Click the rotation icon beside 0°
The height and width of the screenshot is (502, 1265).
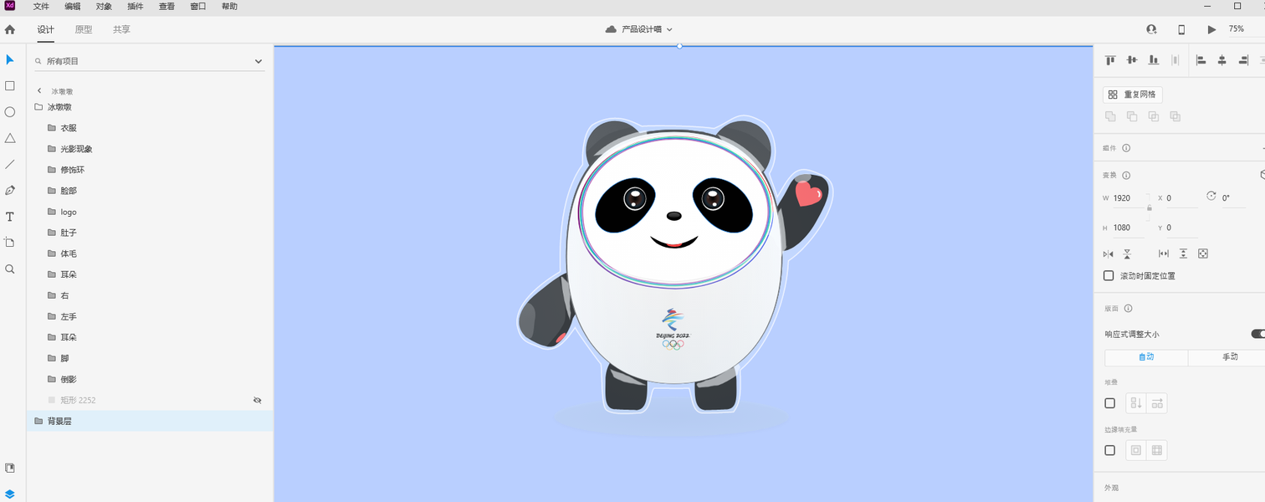click(x=1211, y=196)
